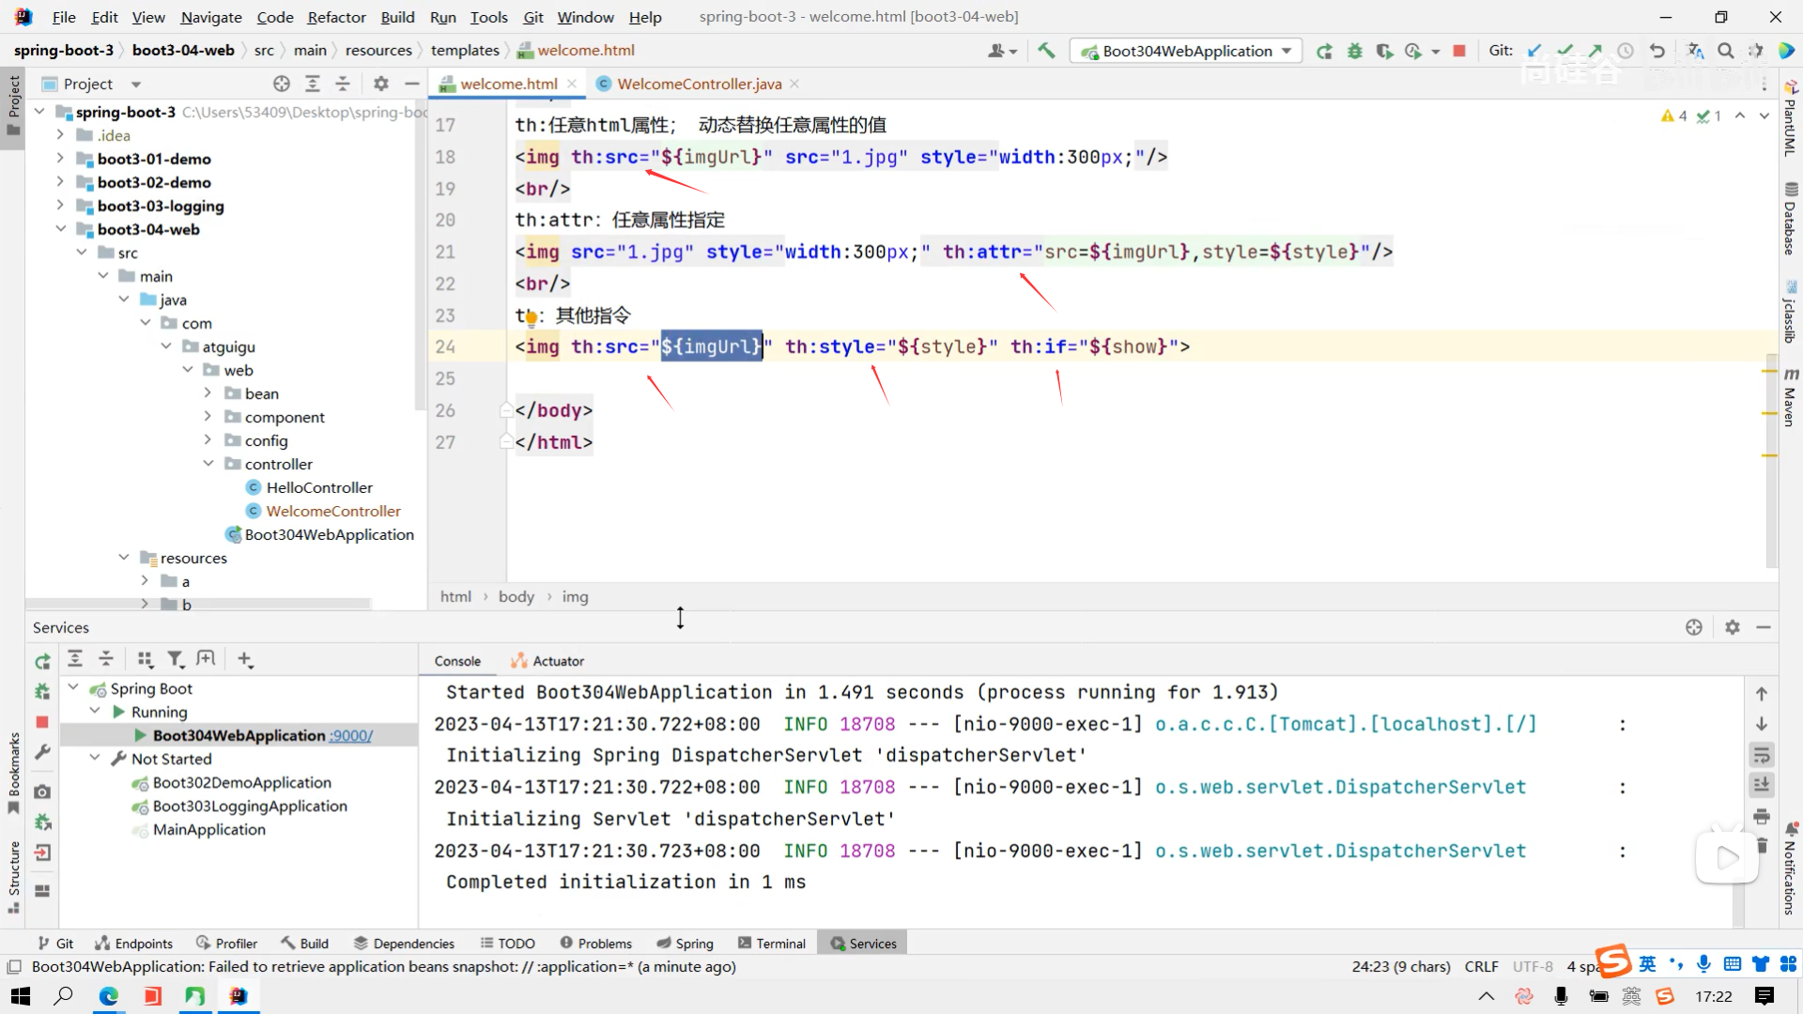
Task: Click Select Opened File target icon
Action: (281, 84)
